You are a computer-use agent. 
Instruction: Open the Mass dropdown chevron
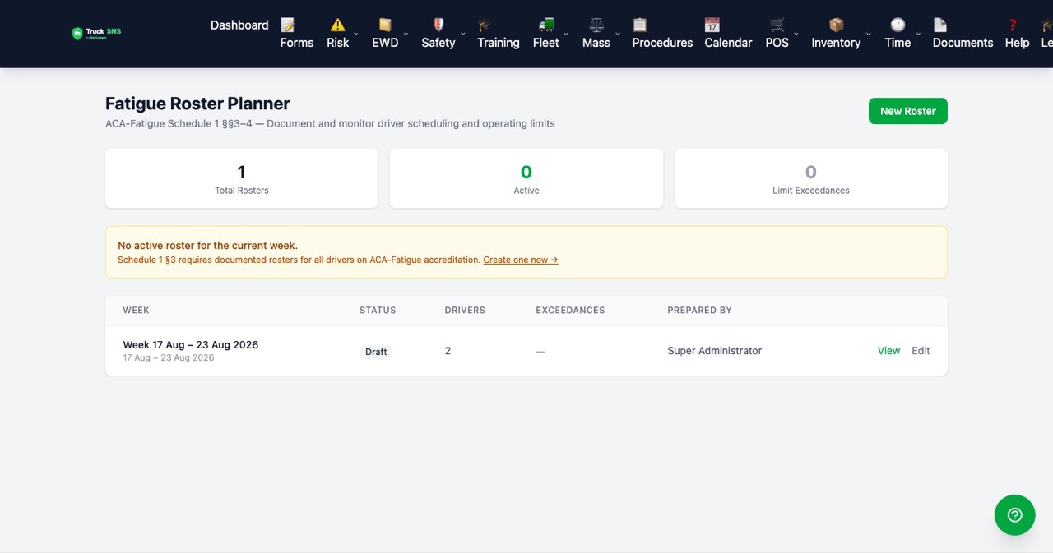(618, 34)
